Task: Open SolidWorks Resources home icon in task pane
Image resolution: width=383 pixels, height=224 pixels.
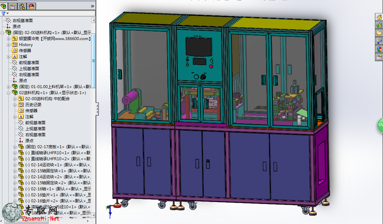Action: click(379, 17)
